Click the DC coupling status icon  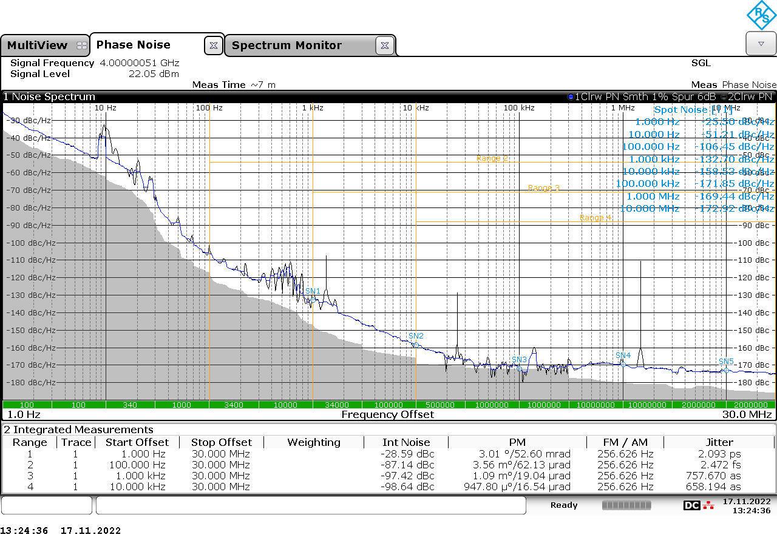click(691, 505)
